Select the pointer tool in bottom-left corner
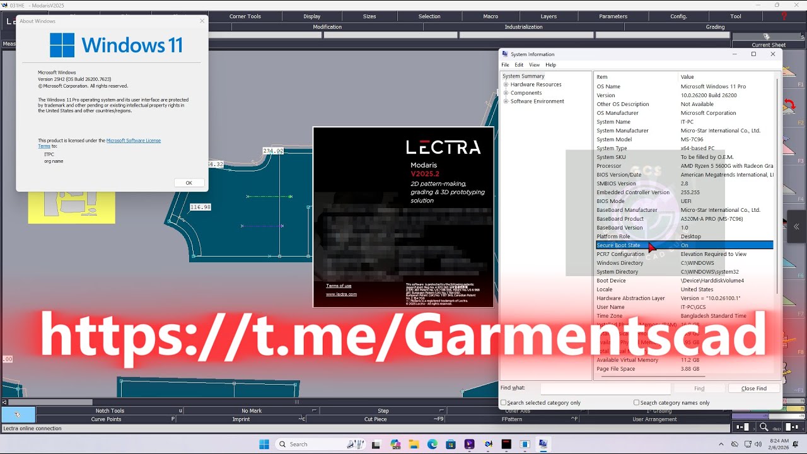807x454 pixels. [x=18, y=414]
